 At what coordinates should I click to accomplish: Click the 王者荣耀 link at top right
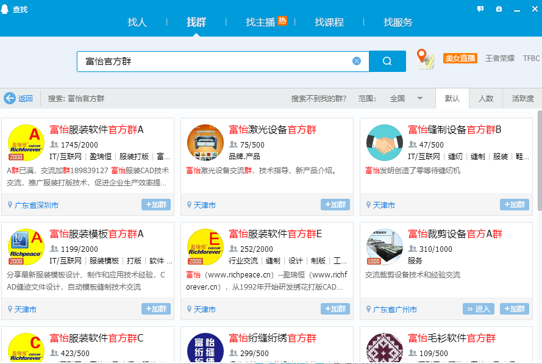tap(499, 58)
